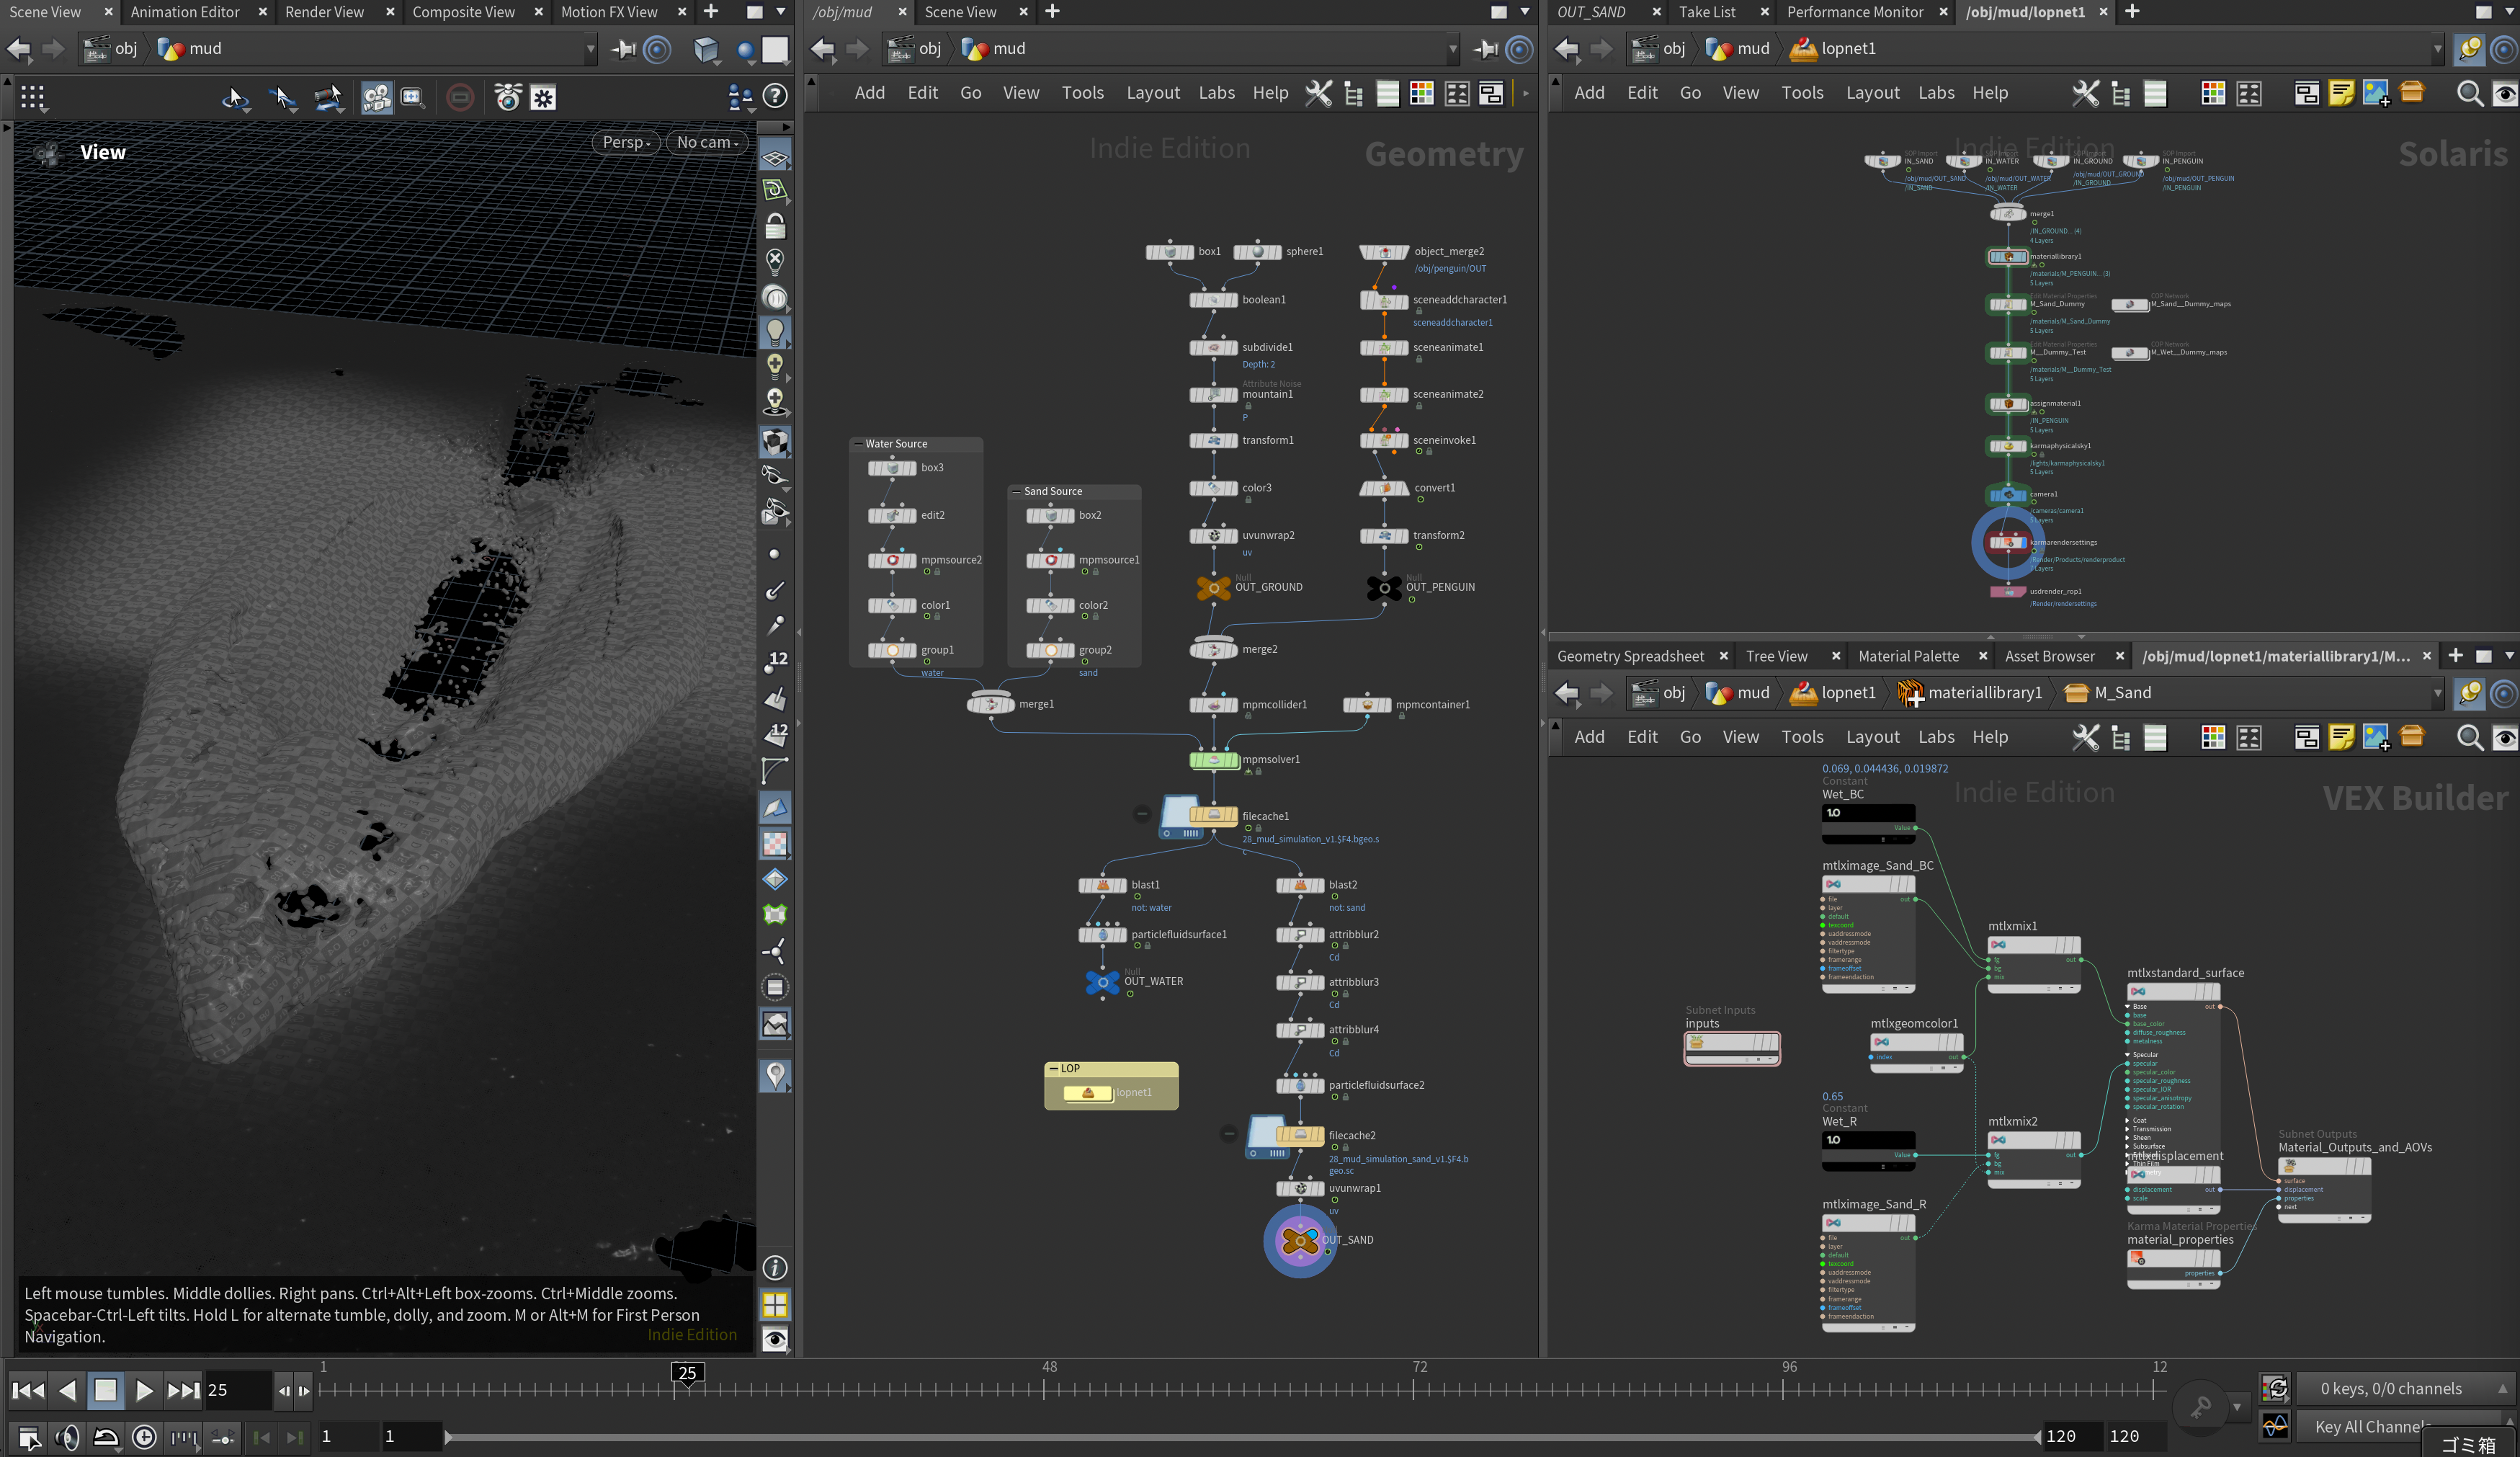
Task: Open the Labs menu in geometry network
Action: 1216,93
